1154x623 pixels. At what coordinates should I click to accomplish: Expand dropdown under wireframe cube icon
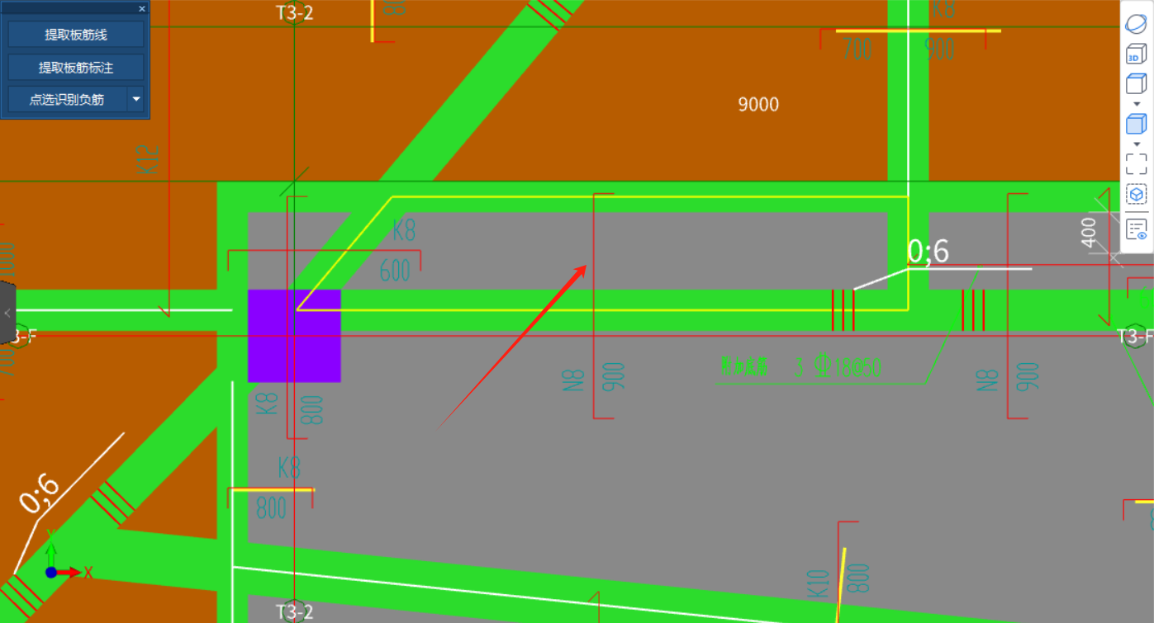(x=1137, y=104)
